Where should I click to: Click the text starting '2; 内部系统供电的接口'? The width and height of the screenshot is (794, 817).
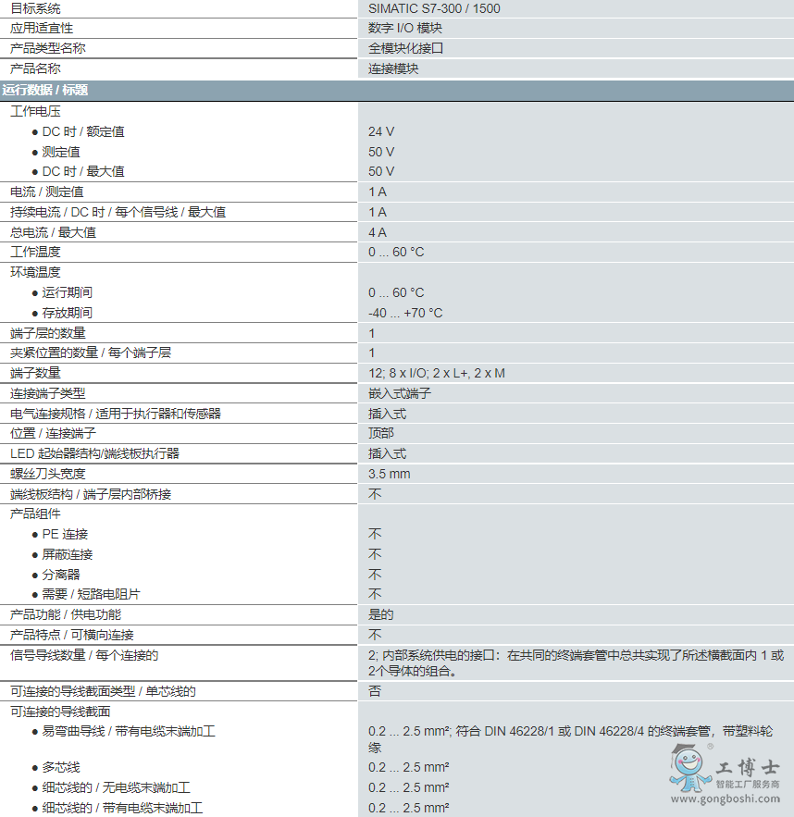[577, 663]
